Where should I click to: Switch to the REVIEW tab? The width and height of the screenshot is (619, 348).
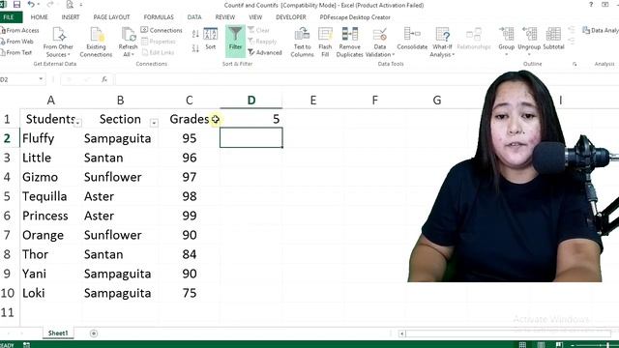point(225,17)
